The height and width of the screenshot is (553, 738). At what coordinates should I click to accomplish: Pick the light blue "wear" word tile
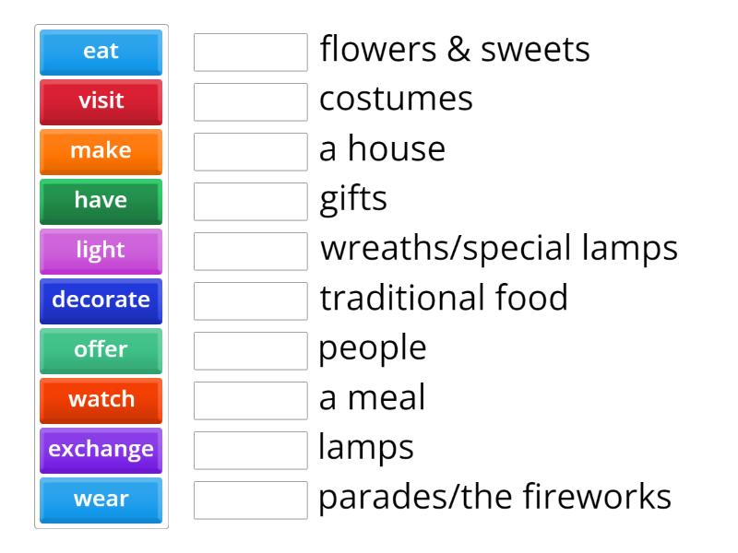point(100,499)
